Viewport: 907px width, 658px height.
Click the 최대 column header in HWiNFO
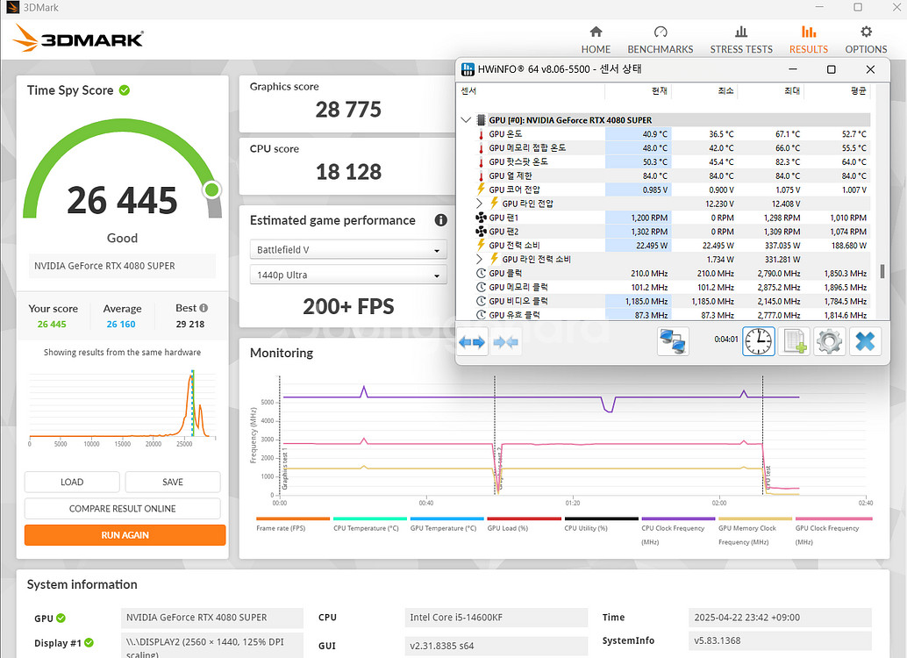(x=792, y=91)
